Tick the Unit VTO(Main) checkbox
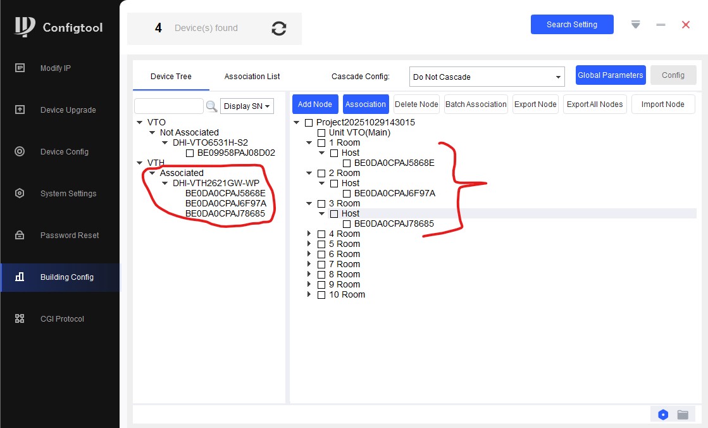 (321, 133)
